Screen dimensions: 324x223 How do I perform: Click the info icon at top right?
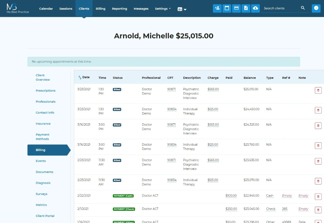(316, 8)
